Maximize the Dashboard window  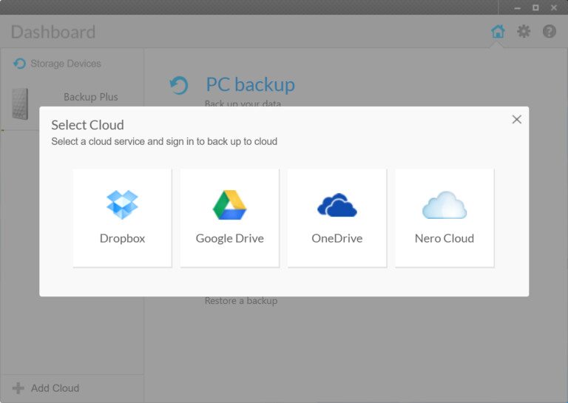pyautogui.click(x=535, y=7)
